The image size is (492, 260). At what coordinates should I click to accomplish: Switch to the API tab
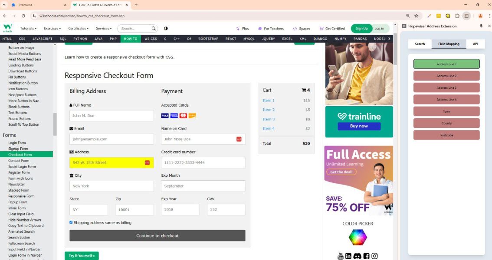[x=475, y=44]
